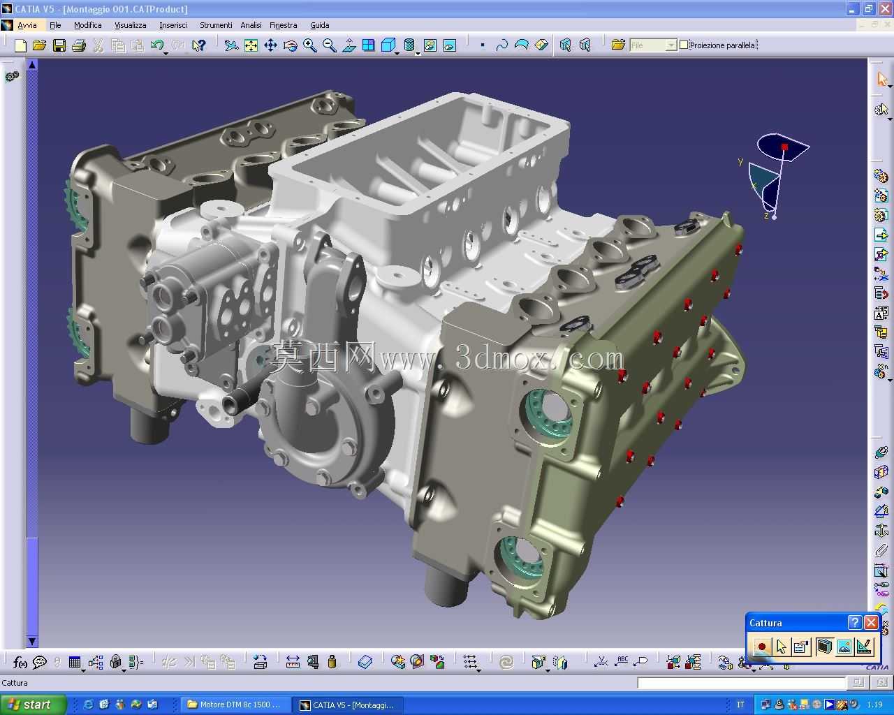Focus the command input field in status bar
Viewport: 894px width, 715px height.
coord(742,683)
